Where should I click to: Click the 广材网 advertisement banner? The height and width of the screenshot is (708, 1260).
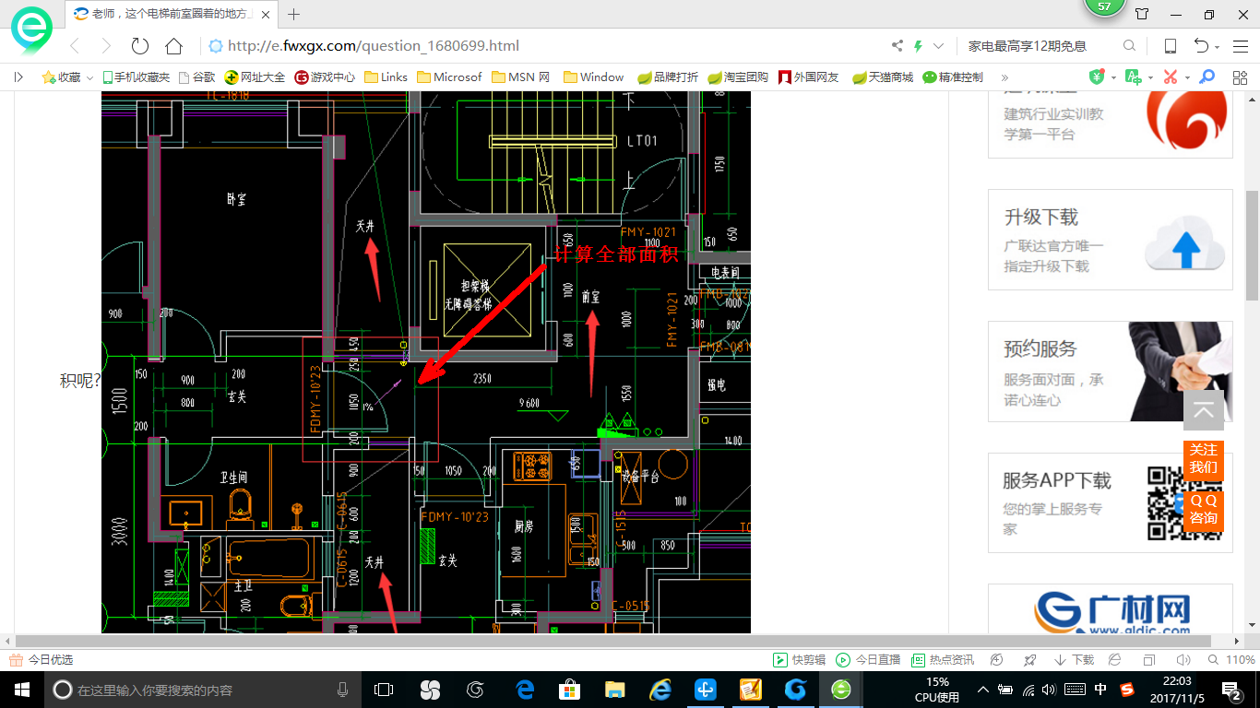tap(1111, 609)
